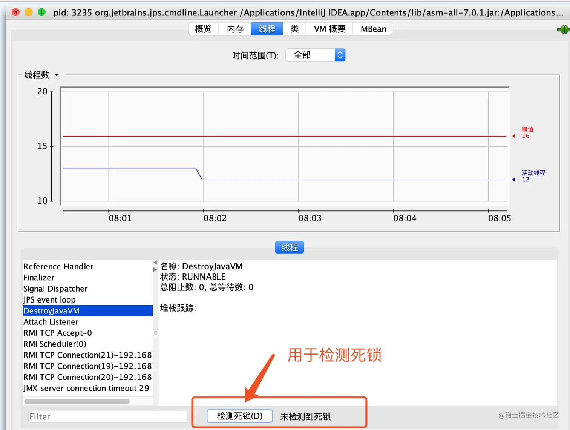Click the blue 线程 button below the chart
The image size is (570, 430).
point(290,247)
